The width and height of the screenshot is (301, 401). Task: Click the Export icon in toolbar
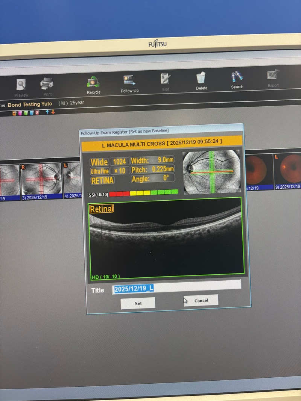[273, 76]
